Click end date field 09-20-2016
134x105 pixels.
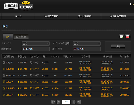pos(87,49)
